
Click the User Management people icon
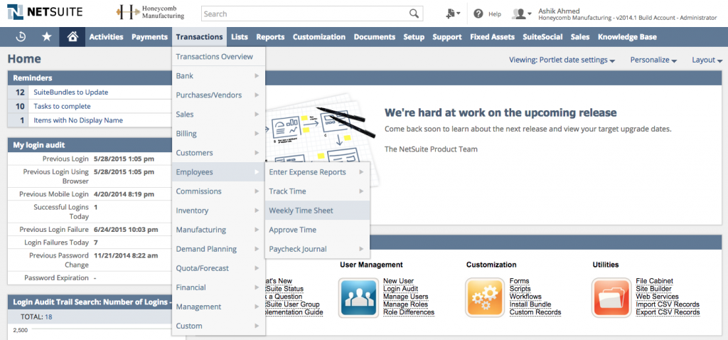(357, 298)
